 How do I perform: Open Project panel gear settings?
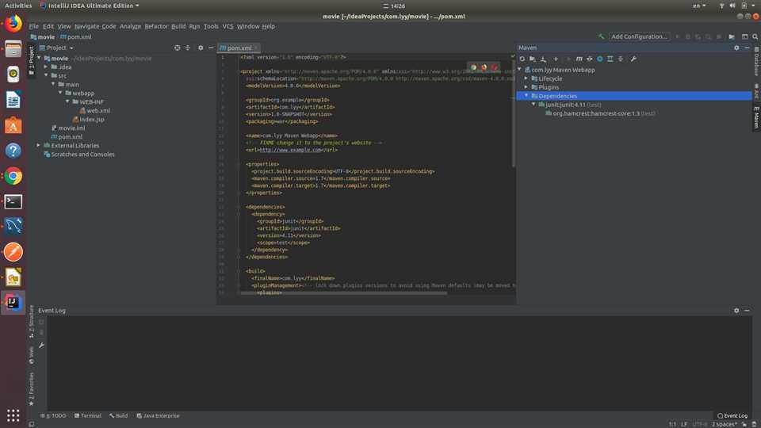tap(201, 48)
